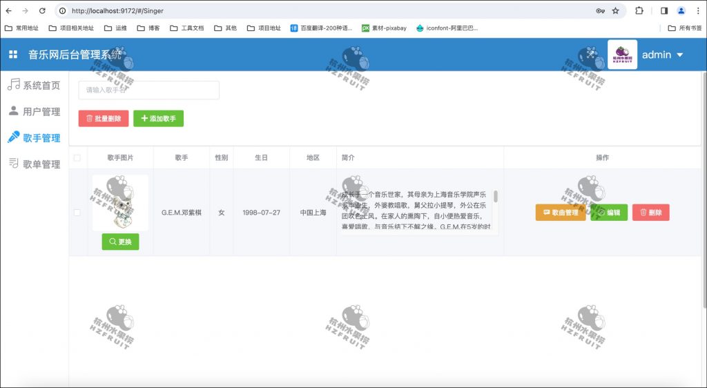Image resolution: width=707 pixels, height=388 pixels.
Task: Click the singer name search input
Action: click(x=149, y=90)
